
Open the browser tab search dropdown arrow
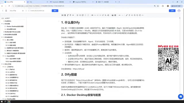tap(2, 2)
